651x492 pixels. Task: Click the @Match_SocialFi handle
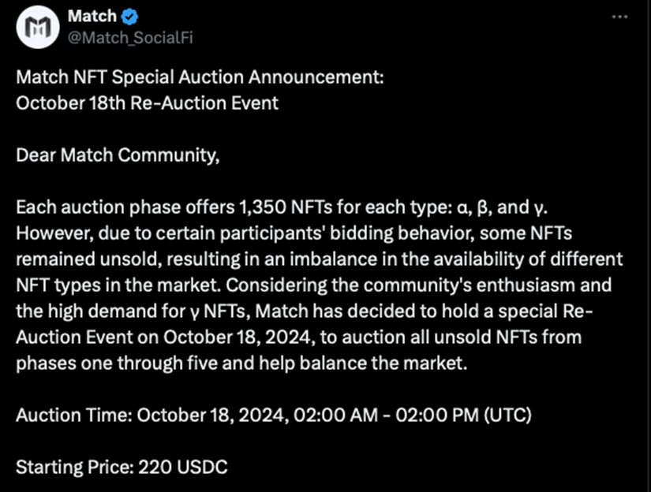tap(130, 39)
